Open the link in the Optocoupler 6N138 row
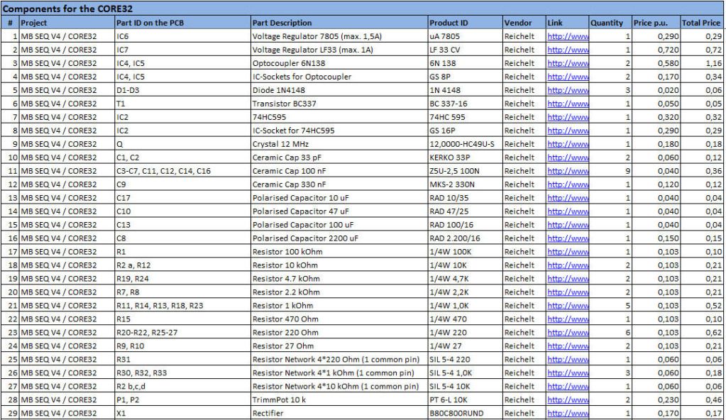 pyautogui.click(x=568, y=63)
